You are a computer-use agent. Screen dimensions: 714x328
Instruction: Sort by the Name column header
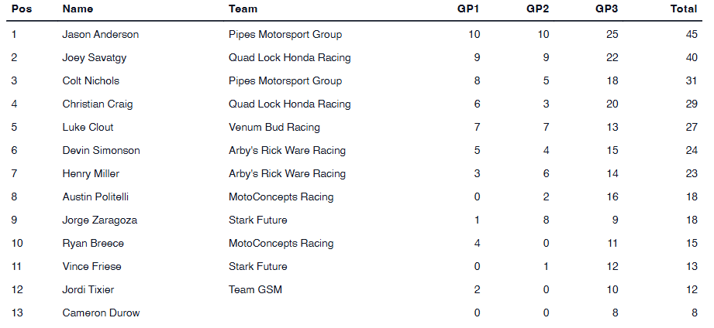pos(78,9)
